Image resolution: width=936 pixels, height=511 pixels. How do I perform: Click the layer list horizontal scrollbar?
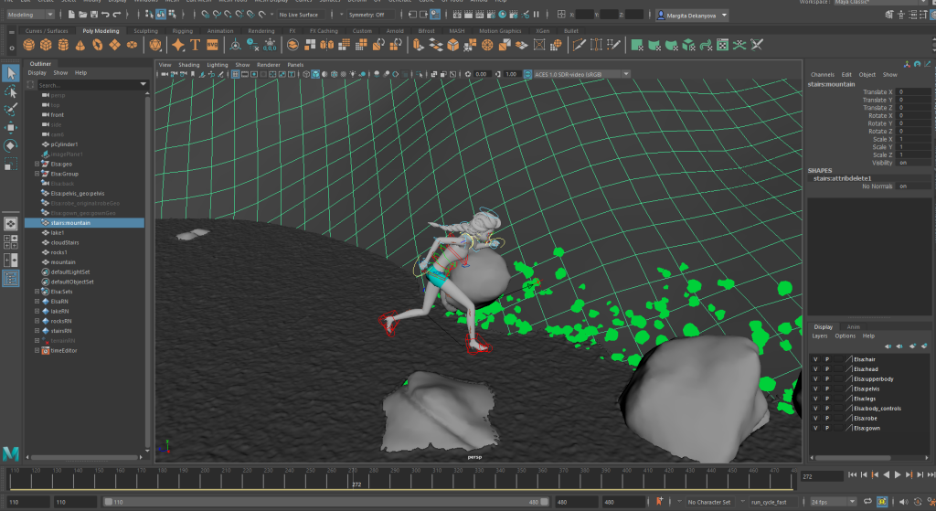point(851,458)
